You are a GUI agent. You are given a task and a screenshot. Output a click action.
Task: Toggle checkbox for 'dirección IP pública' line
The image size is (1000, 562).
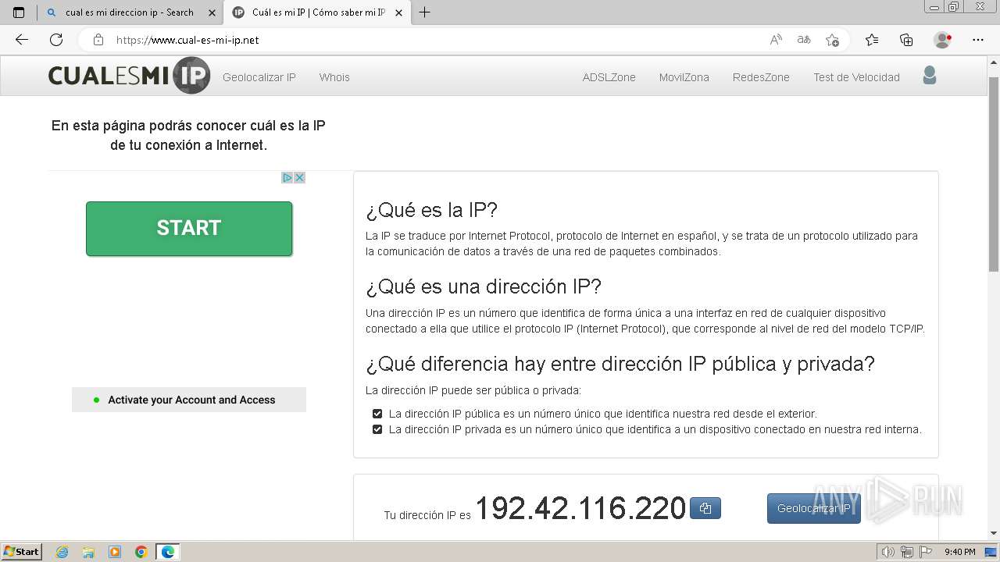click(377, 414)
